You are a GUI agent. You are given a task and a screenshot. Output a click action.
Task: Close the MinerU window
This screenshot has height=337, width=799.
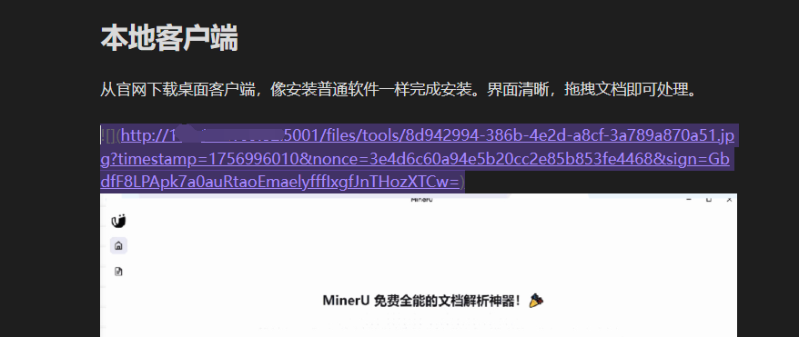[729, 200]
